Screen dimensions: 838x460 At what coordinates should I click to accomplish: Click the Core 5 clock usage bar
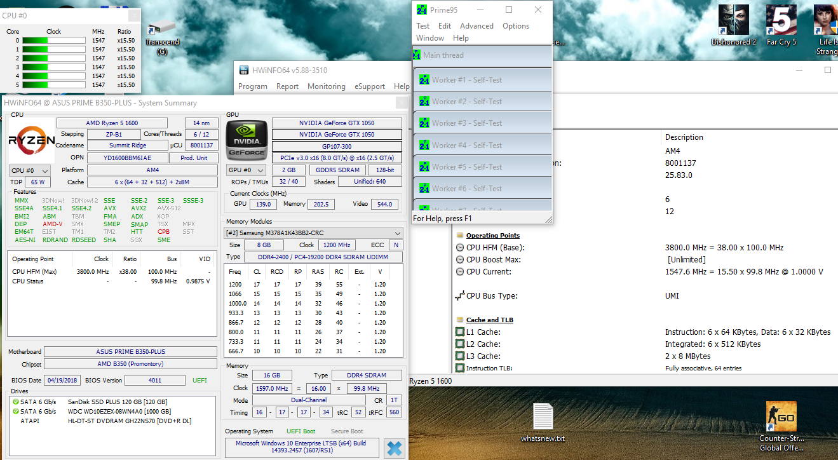click(x=54, y=85)
